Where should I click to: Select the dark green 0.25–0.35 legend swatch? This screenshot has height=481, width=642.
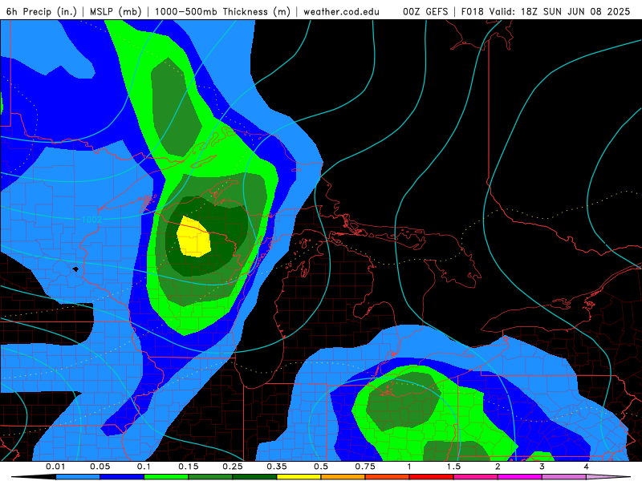(254, 477)
